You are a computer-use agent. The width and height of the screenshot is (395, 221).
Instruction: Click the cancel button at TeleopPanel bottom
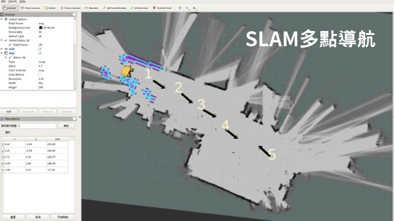(38, 217)
